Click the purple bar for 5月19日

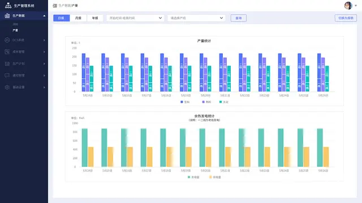(x=186, y=74)
